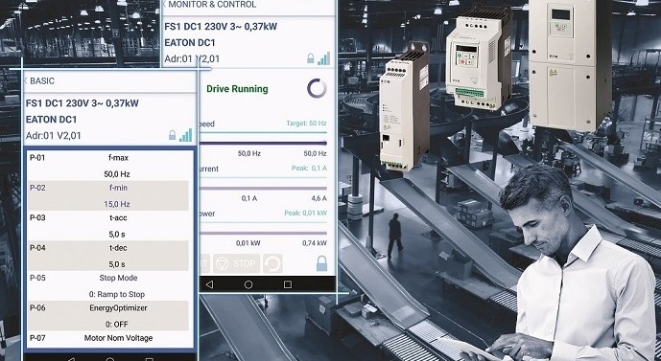The width and height of the screenshot is (661, 361).
Task: Tap the spinning Drive Running indicator
Action: 317,88
